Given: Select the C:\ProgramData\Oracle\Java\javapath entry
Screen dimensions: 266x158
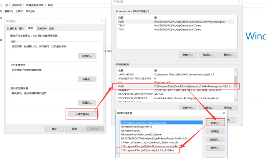Looking at the screenshot, I should [161, 123].
